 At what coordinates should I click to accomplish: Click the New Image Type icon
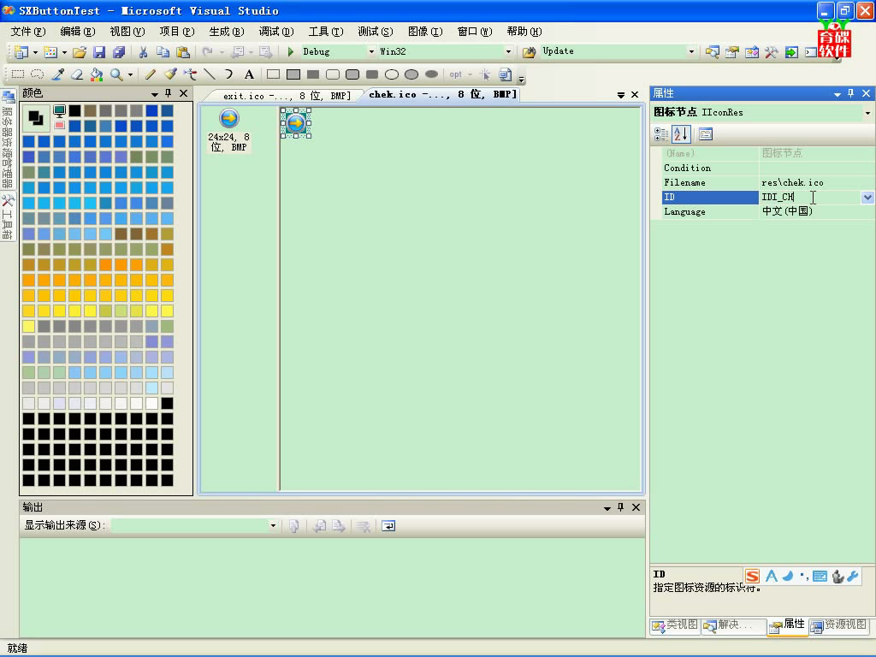point(505,74)
